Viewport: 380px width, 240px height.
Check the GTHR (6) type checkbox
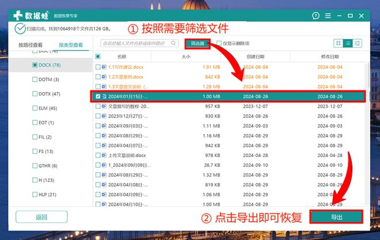point(35,166)
